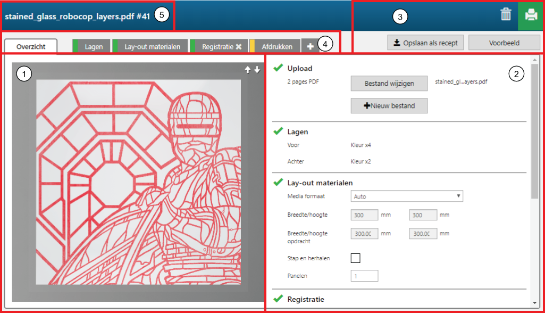The width and height of the screenshot is (545, 313).
Task: Click the Panelen input field
Action: (364, 276)
